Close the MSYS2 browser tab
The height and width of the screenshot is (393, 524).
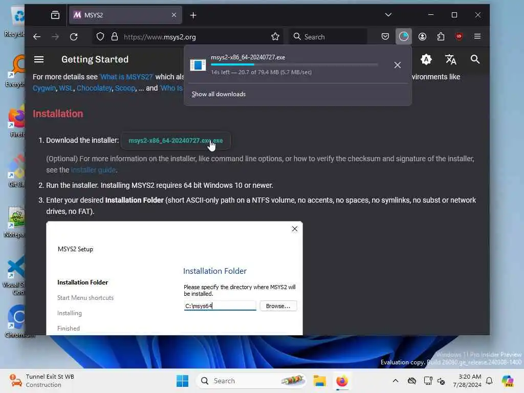[174, 15]
